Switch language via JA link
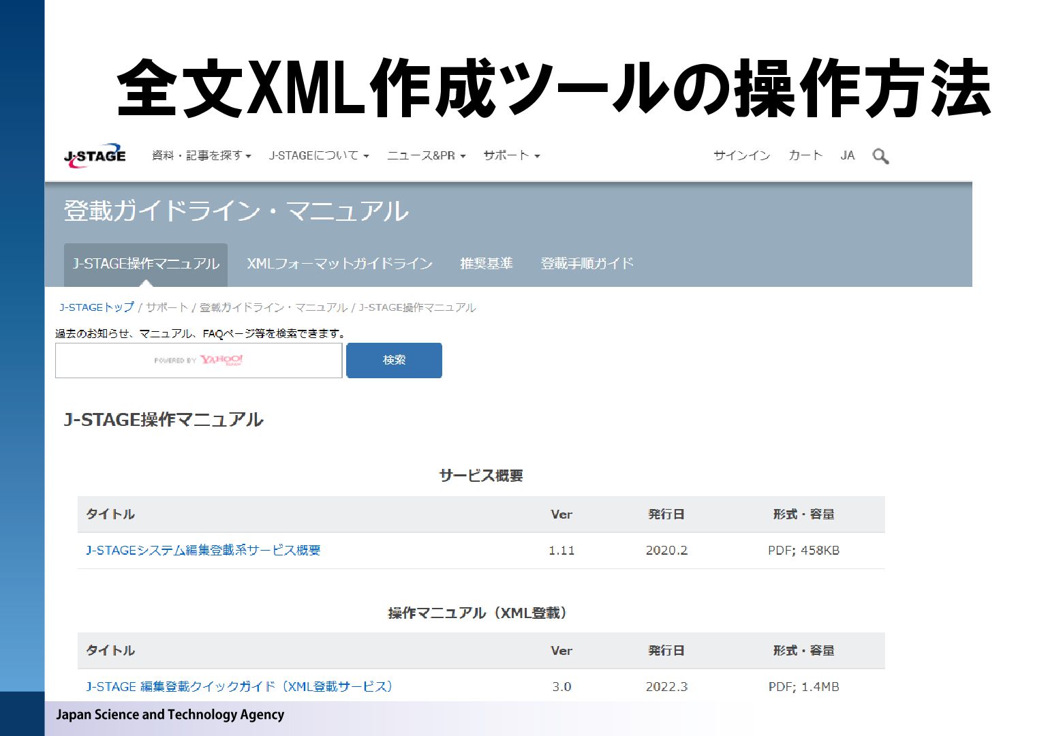The height and width of the screenshot is (736, 1063). [848, 155]
